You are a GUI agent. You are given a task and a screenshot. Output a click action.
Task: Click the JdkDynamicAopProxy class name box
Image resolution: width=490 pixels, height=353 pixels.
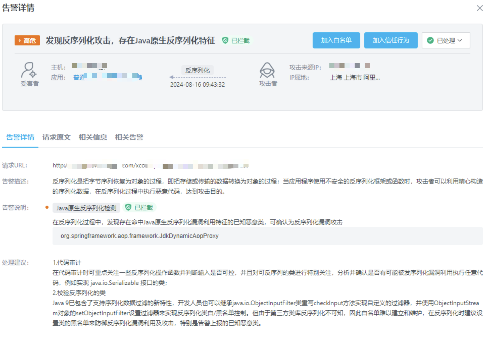[x=268, y=236]
